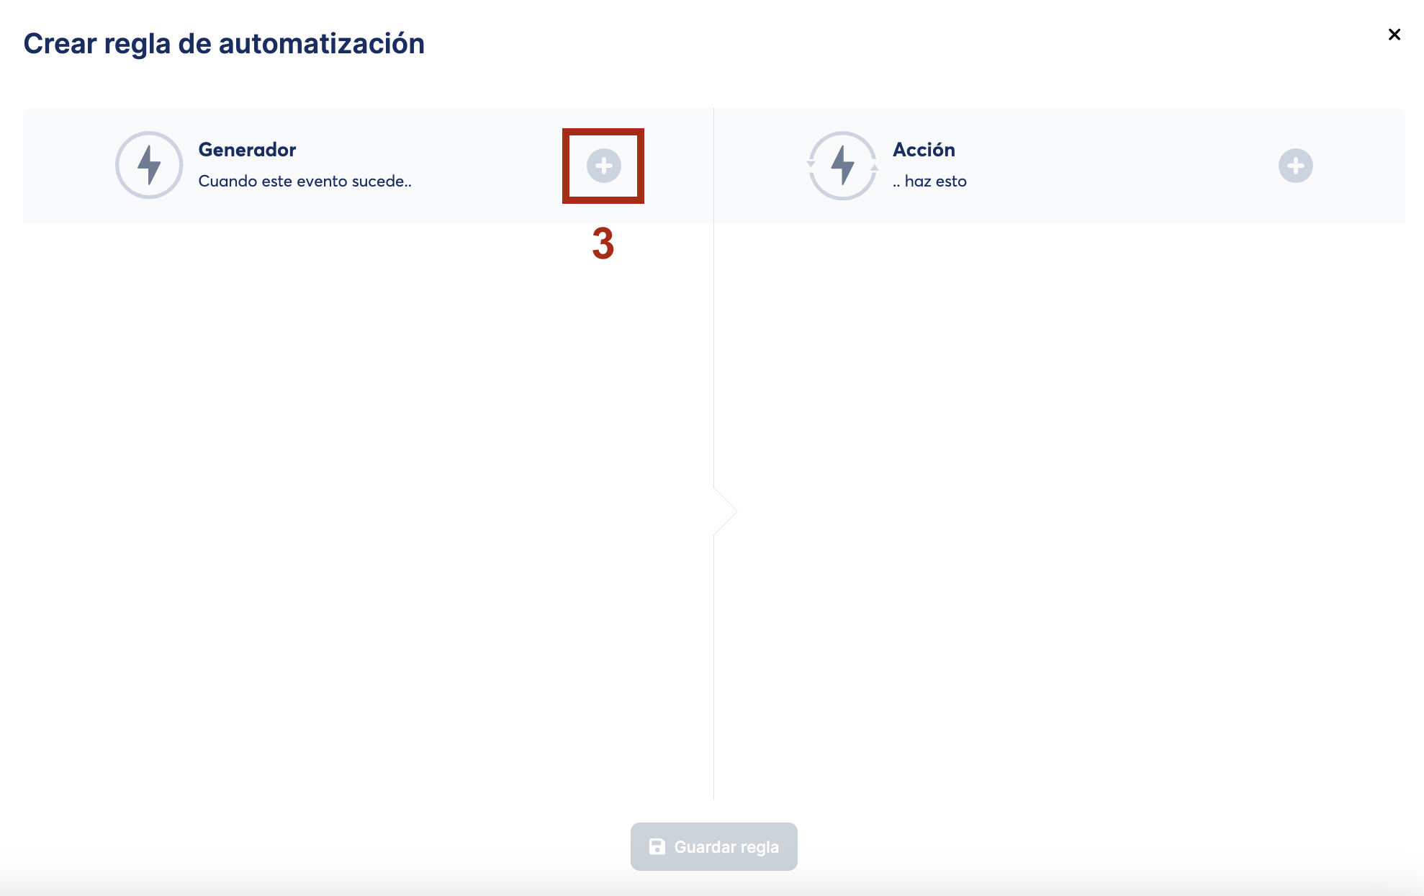This screenshot has height=896, width=1424.
Task: Click empty space in the Acción card
Action: [x=1123, y=166]
